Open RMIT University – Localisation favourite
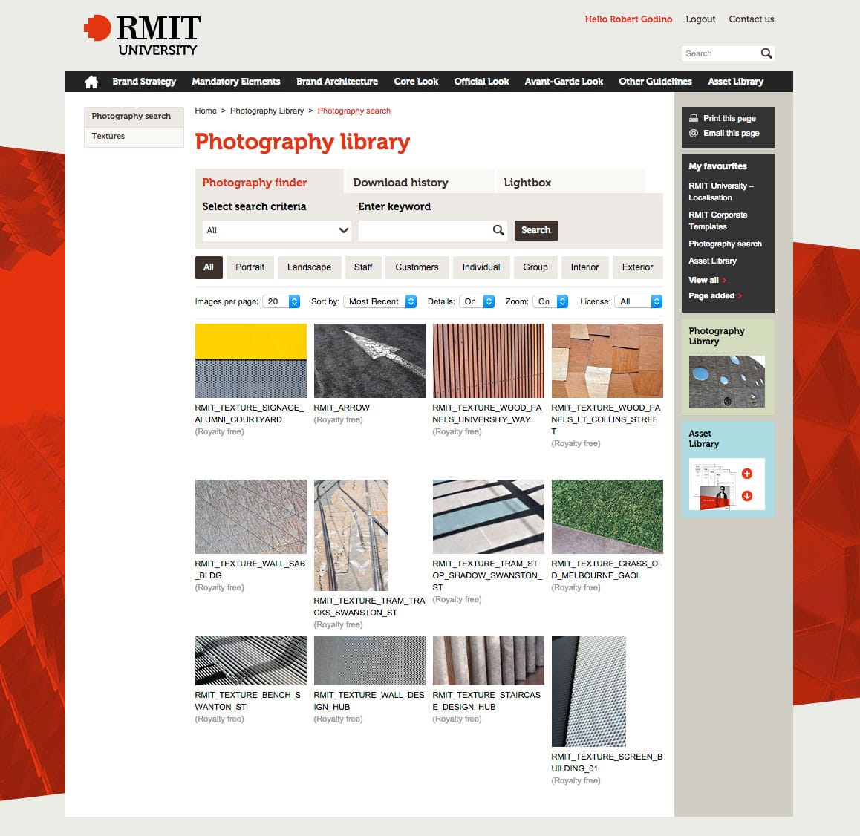The height and width of the screenshot is (836, 860). tap(720, 192)
